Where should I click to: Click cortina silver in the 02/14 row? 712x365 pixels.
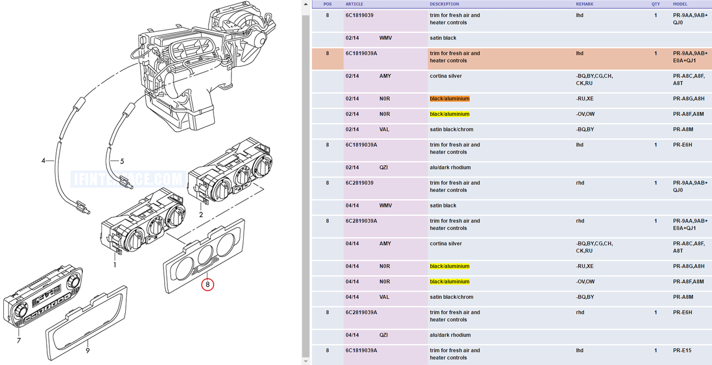pos(446,76)
